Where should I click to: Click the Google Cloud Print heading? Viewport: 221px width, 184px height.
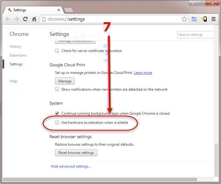click(x=67, y=65)
